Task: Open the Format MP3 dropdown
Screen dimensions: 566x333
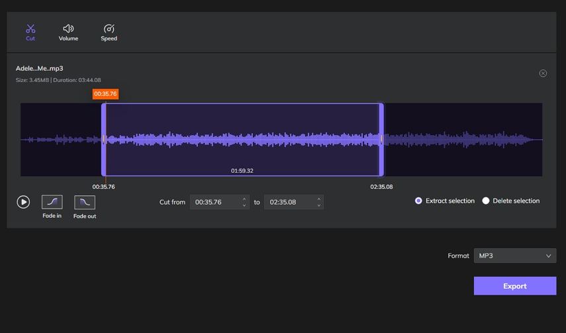Action: click(515, 256)
